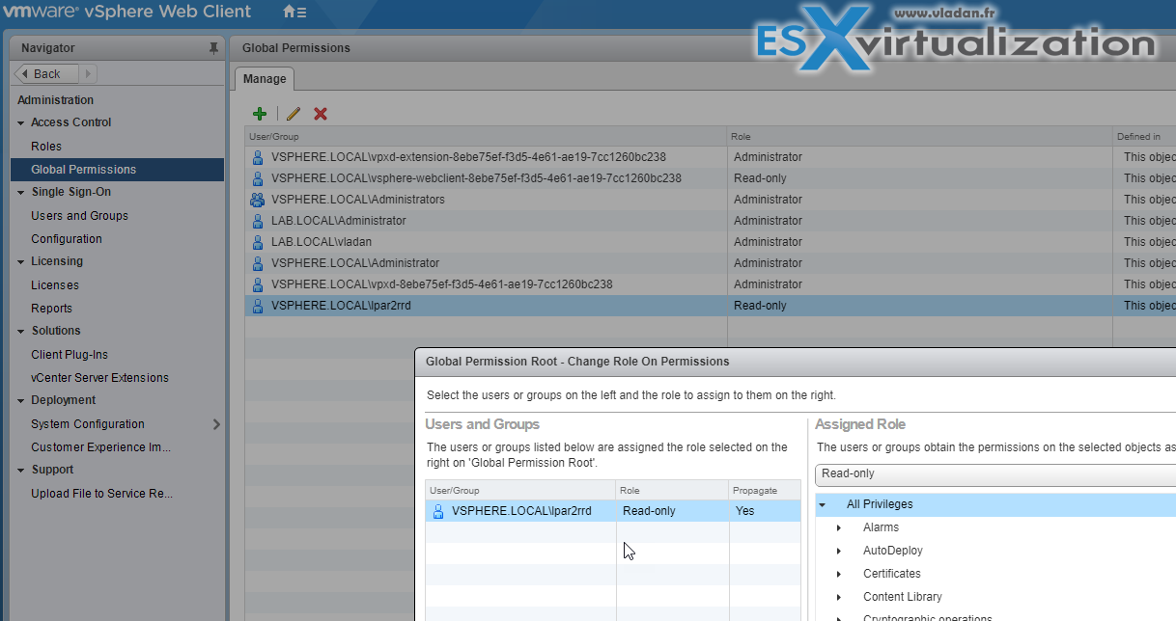Click user icon for vpxd-8ebe75ef row
Image resolution: width=1176 pixels, height=621 pixels.
tap(257, 284)
